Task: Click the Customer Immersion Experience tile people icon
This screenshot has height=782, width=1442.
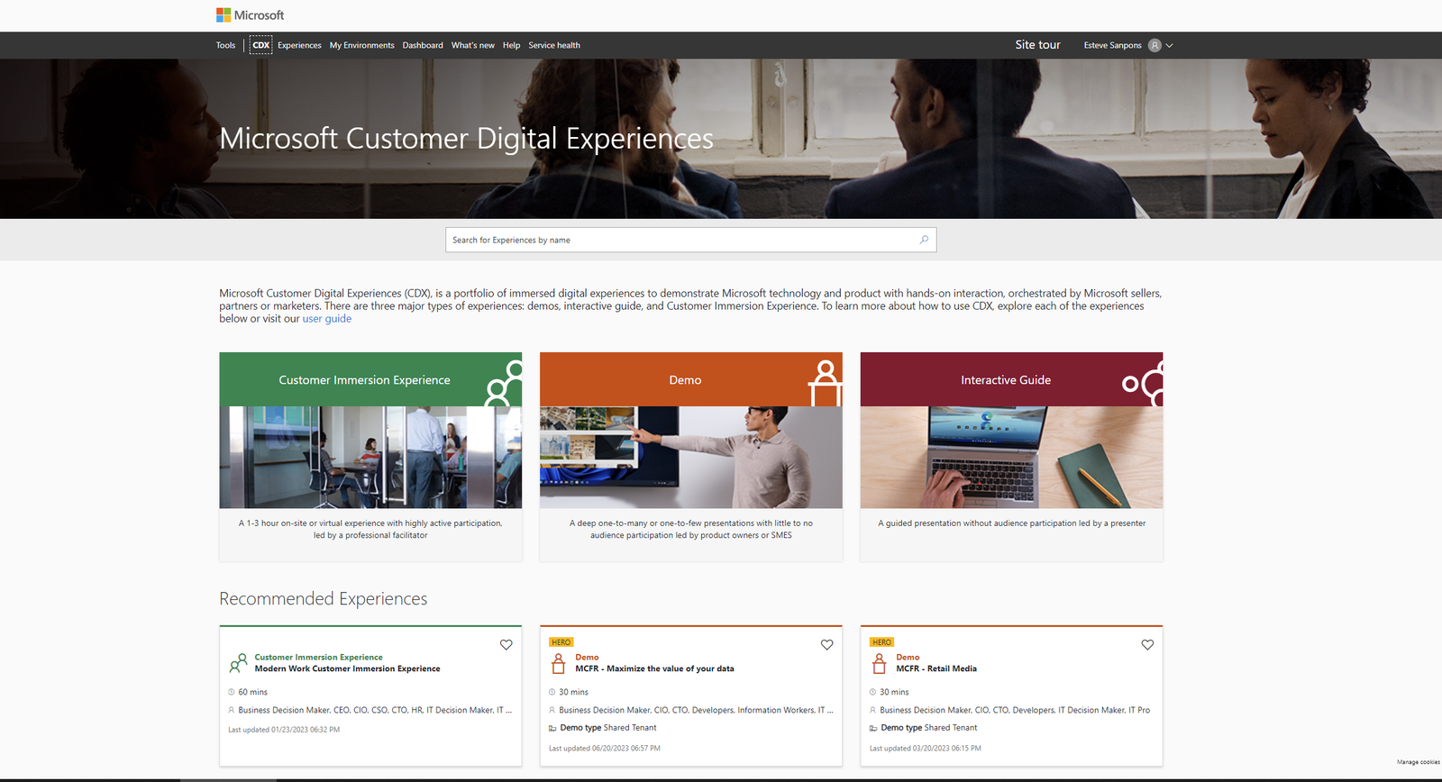Action: 504,384
